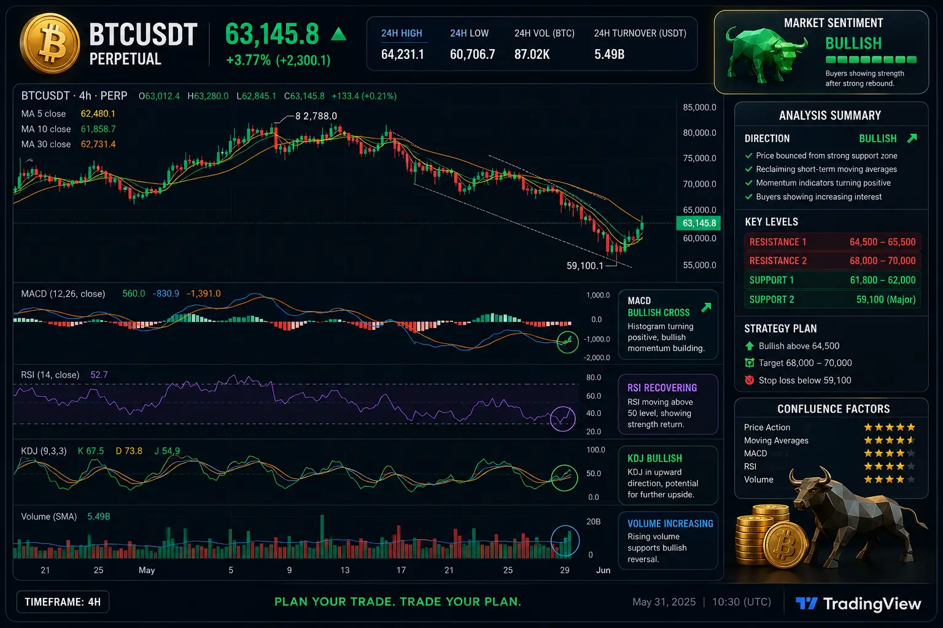The image size is (943, 628).
Task: Click the 'MA 5 close' value 62,480.1
Action: click(98, 114)
